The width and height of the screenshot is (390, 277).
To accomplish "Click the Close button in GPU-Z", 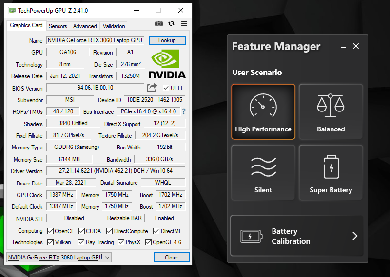I will 172,258.
